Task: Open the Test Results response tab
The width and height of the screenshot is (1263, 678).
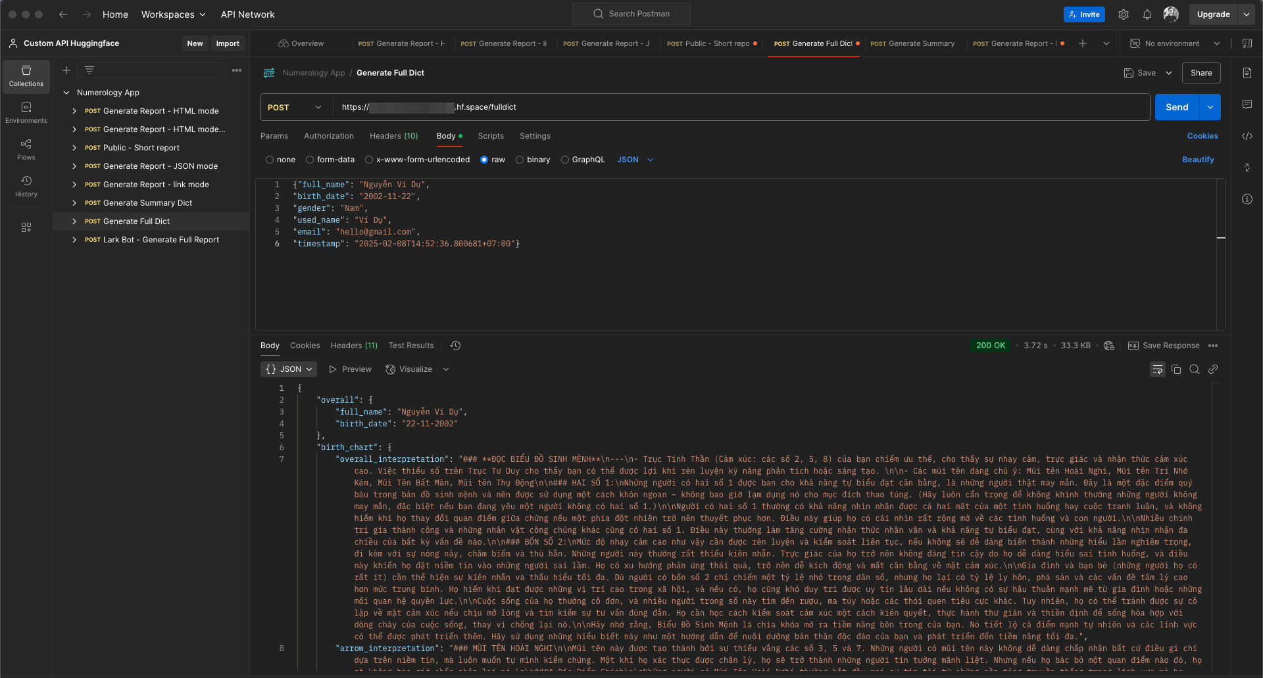Action: (x=410, y=346)
